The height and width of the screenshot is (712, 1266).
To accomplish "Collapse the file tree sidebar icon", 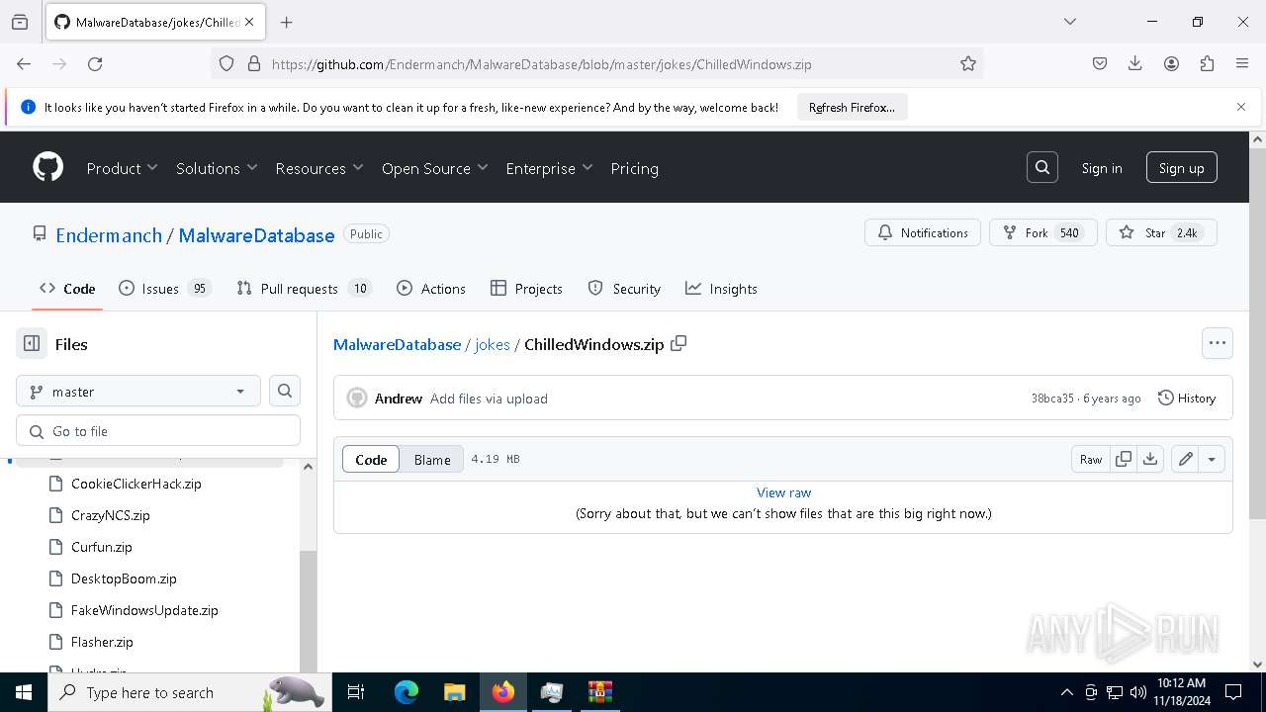I will 32,344.
